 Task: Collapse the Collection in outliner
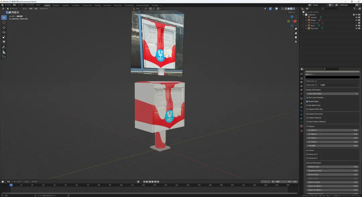304,14
